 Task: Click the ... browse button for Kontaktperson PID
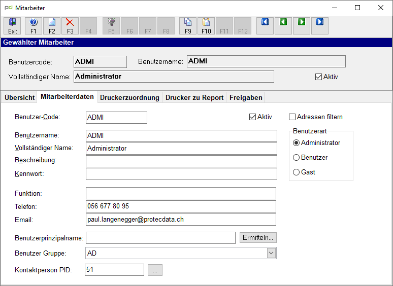coord(155,270)
